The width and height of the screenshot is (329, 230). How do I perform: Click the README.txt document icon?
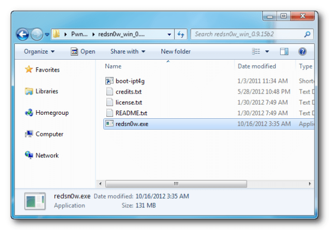pos(109,113)
